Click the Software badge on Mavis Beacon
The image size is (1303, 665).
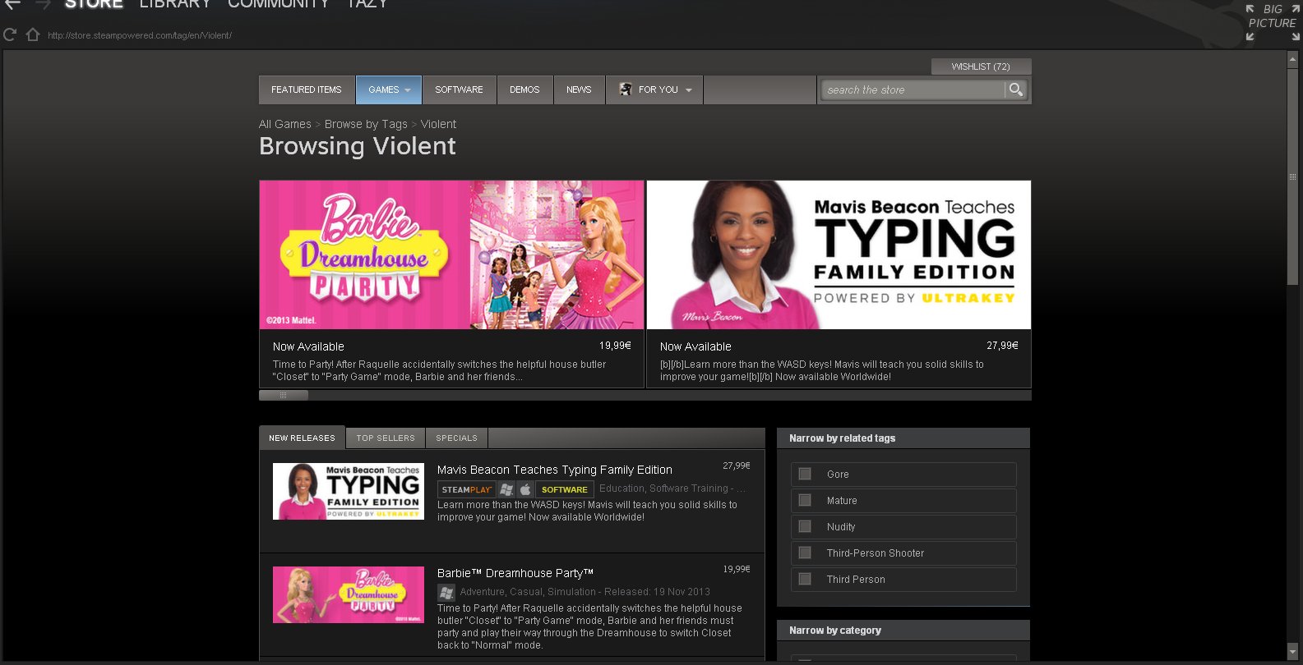(565, 489)
